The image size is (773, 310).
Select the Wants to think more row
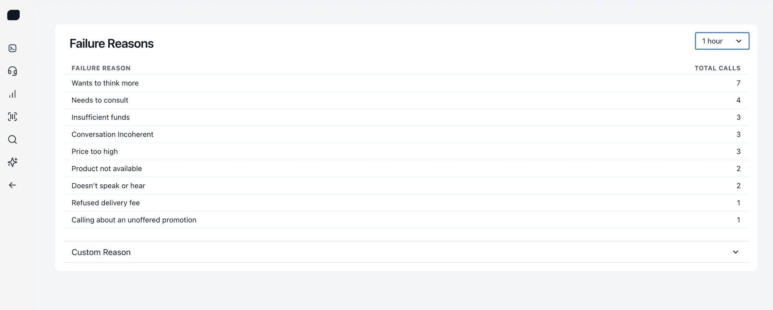(x=105, y=83)
